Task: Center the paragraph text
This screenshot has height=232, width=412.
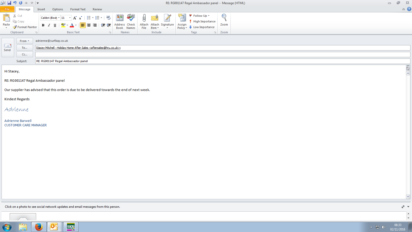Action: tap(89, 25)
